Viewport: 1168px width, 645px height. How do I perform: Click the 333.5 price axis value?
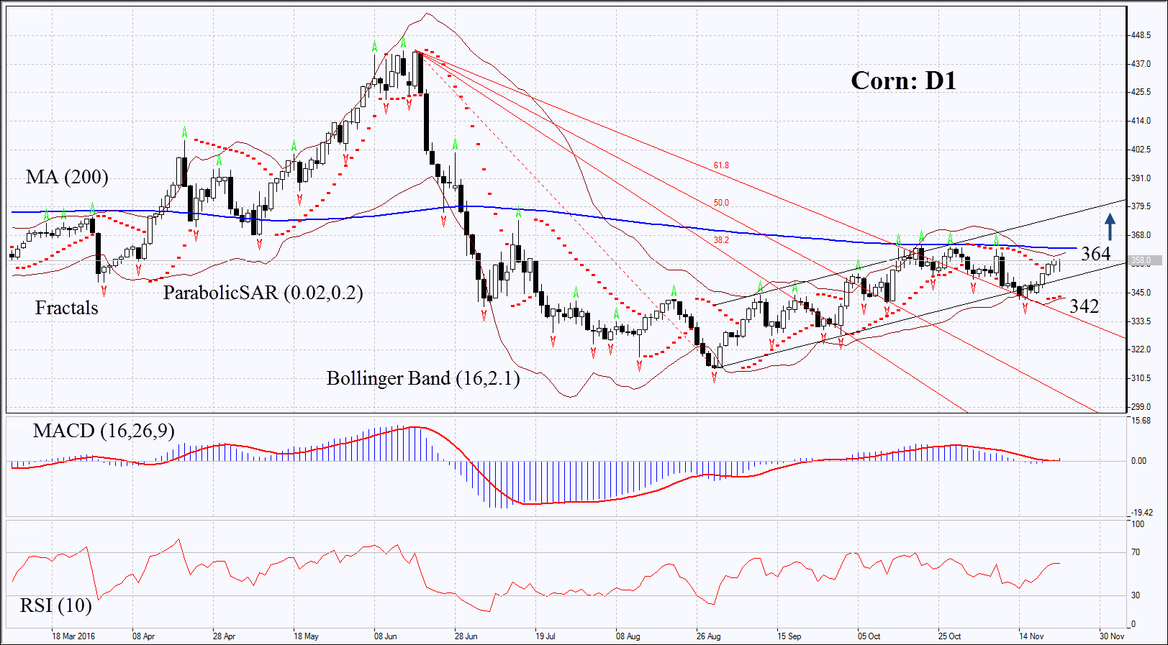(x=1141, y=321)
